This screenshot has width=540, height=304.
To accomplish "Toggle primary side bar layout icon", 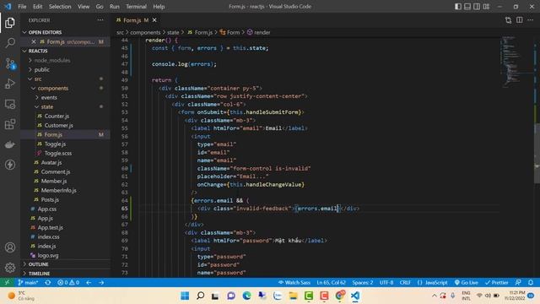I will tap(458, 7).
